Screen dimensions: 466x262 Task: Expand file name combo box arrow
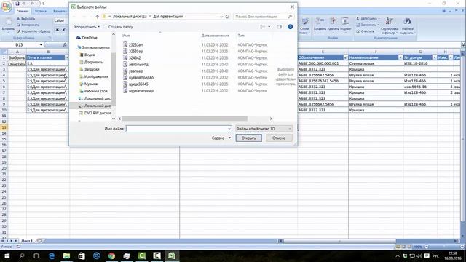229,129
